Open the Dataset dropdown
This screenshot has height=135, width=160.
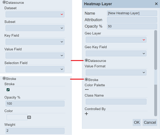(35, 14)
